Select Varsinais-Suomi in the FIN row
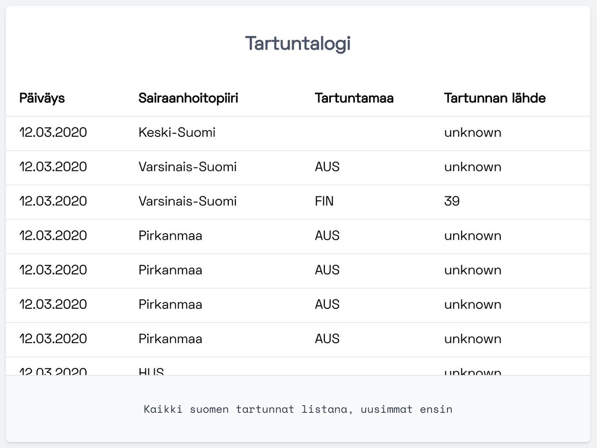Viewport: 597px width, 448px height. coord(188,201)
